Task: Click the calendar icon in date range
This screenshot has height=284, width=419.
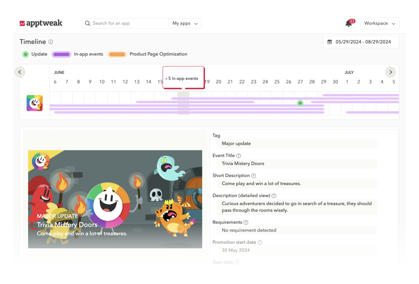Action: click(330, 42)
